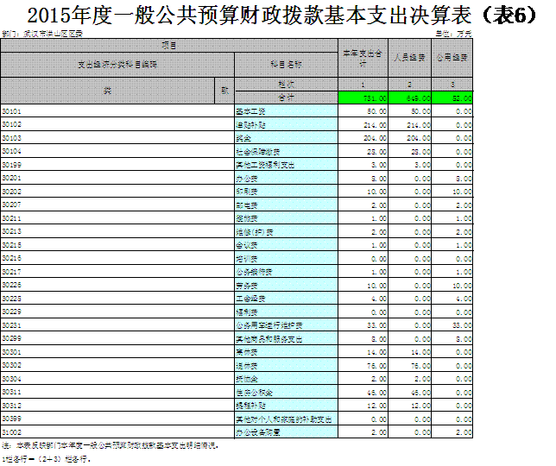556x466 pixels.
Task: Select the 本年支出合计 column header
Action: click(x=363, y=59)
